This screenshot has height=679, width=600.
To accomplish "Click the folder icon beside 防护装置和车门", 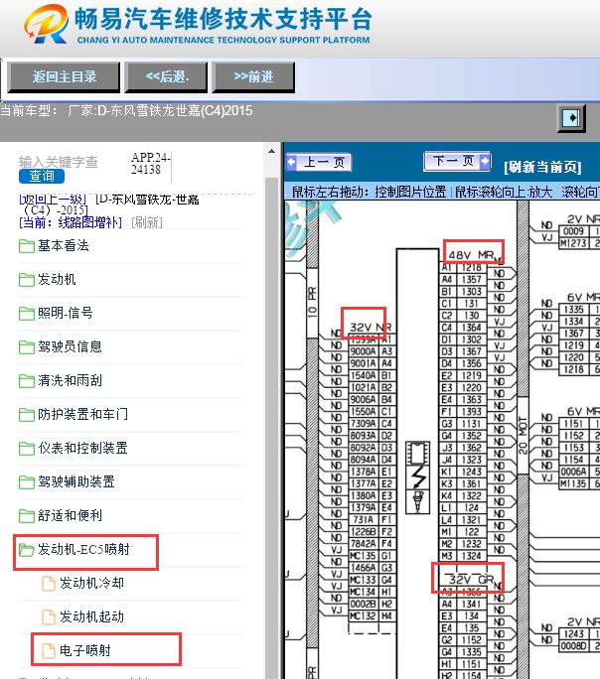I will (x=27, y=415).
